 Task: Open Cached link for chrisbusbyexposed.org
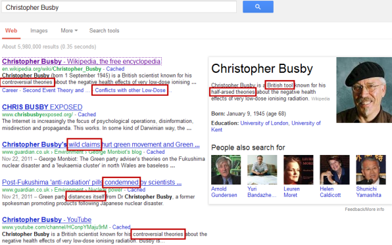coord(87,114)
